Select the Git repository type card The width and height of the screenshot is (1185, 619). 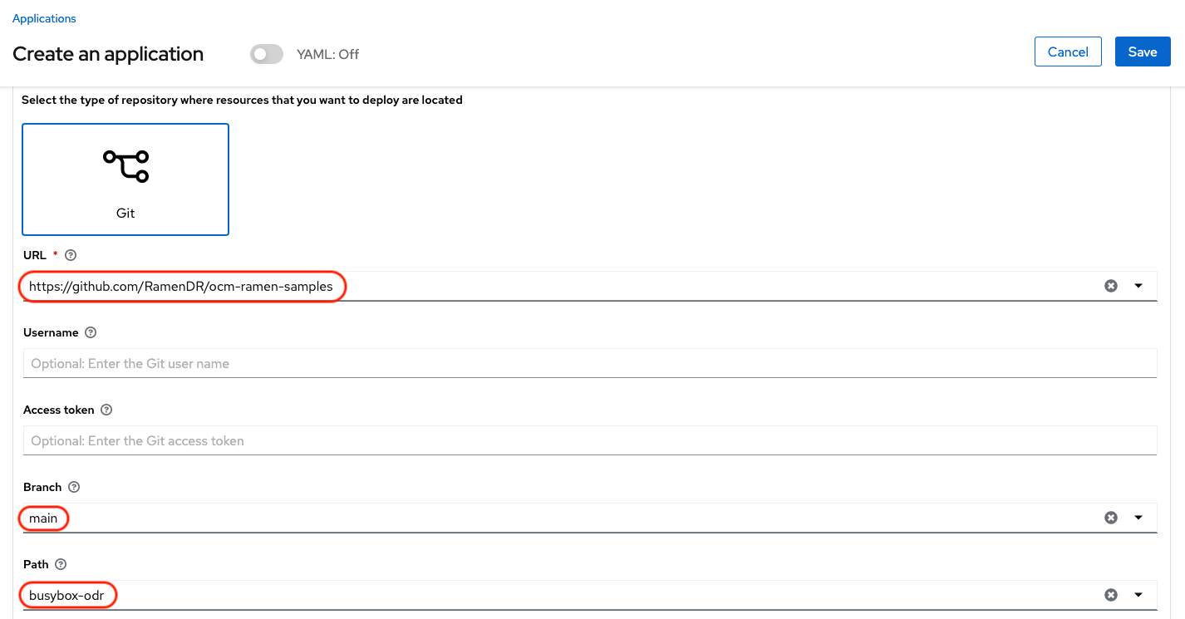[x=125, y=179]
